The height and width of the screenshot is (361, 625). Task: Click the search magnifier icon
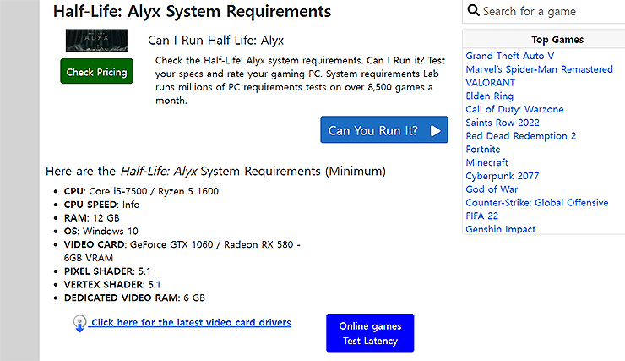(473, 10)
